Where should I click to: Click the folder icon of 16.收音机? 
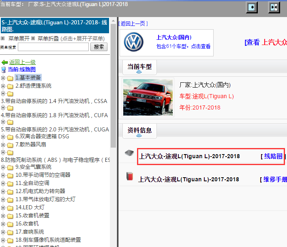click(10, 224)
